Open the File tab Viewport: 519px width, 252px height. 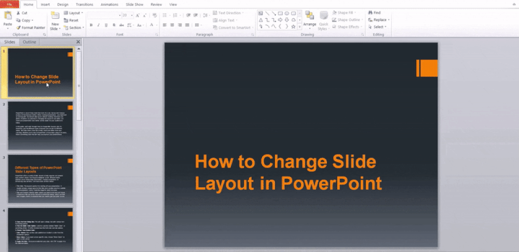9,4
